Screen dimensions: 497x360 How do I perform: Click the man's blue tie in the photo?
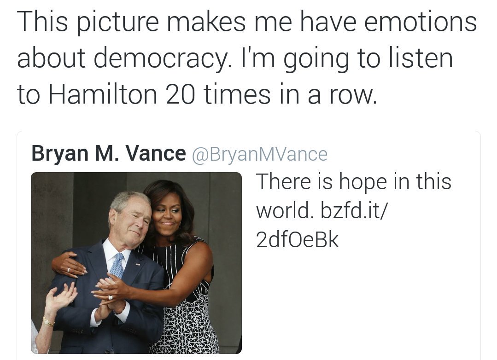117,266
